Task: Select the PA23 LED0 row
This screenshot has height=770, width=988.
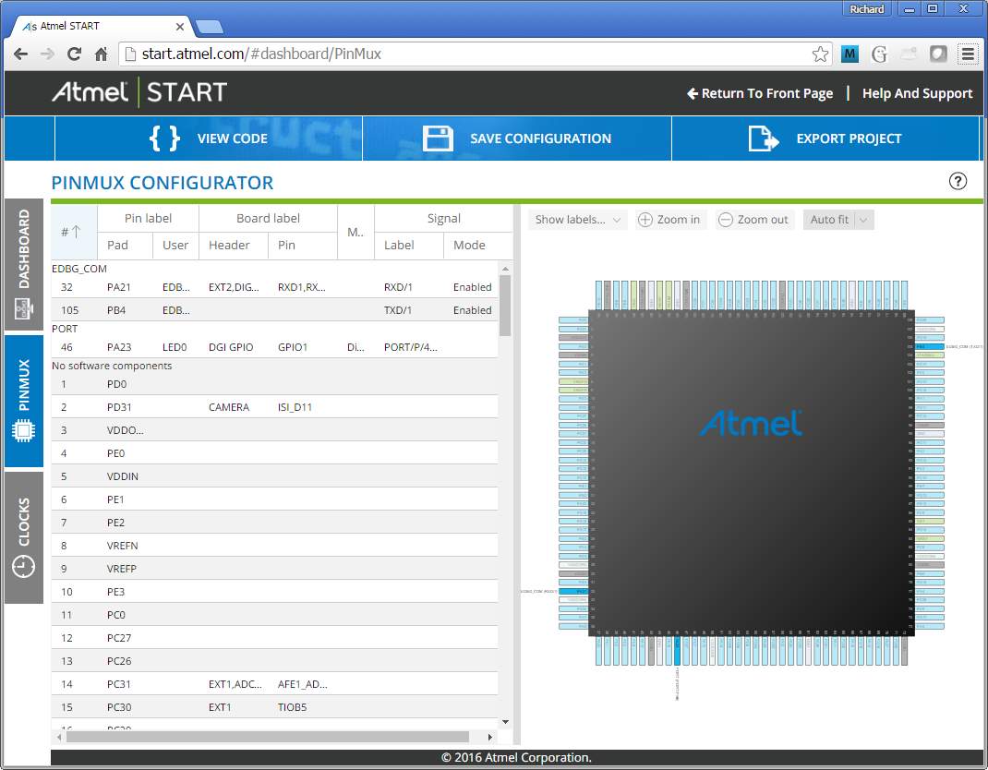Action: tap(274, 347)
